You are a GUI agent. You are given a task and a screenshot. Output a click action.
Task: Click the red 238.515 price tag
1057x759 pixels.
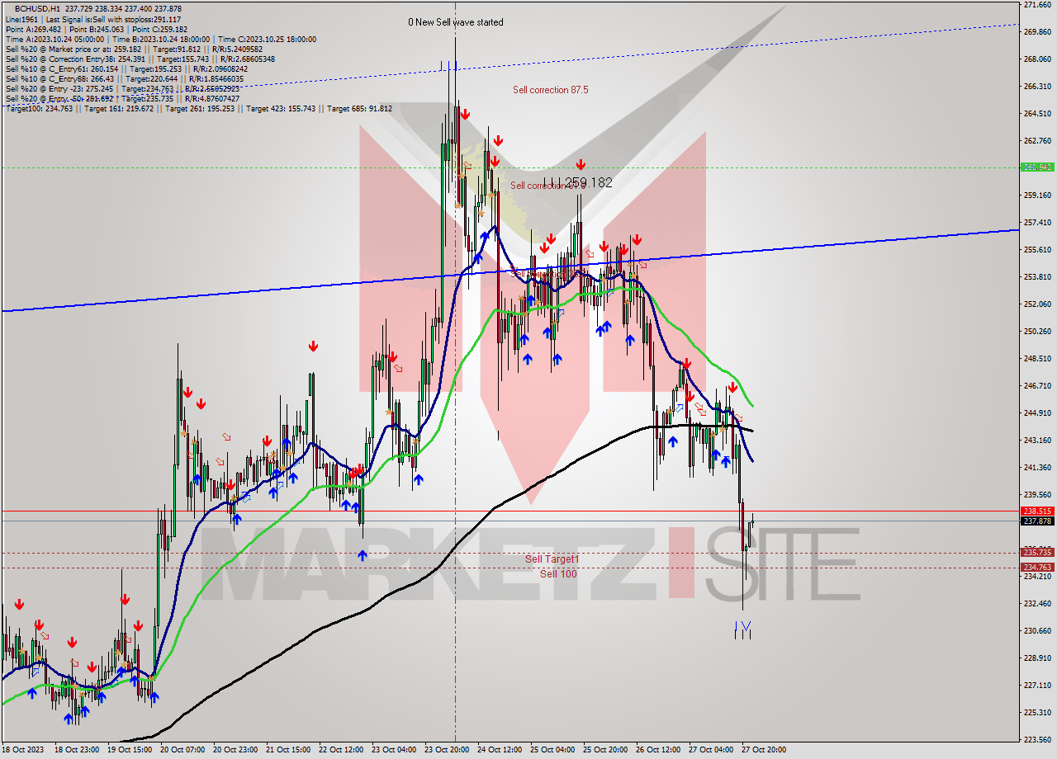point(1036,511)
